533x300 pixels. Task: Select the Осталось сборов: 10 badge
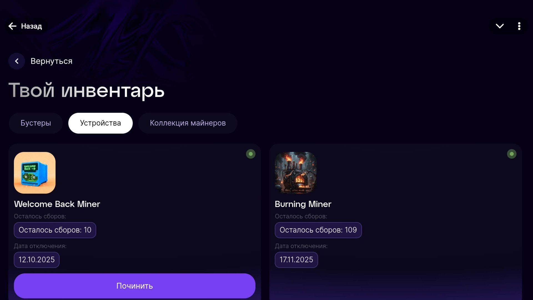pos(55,230)
